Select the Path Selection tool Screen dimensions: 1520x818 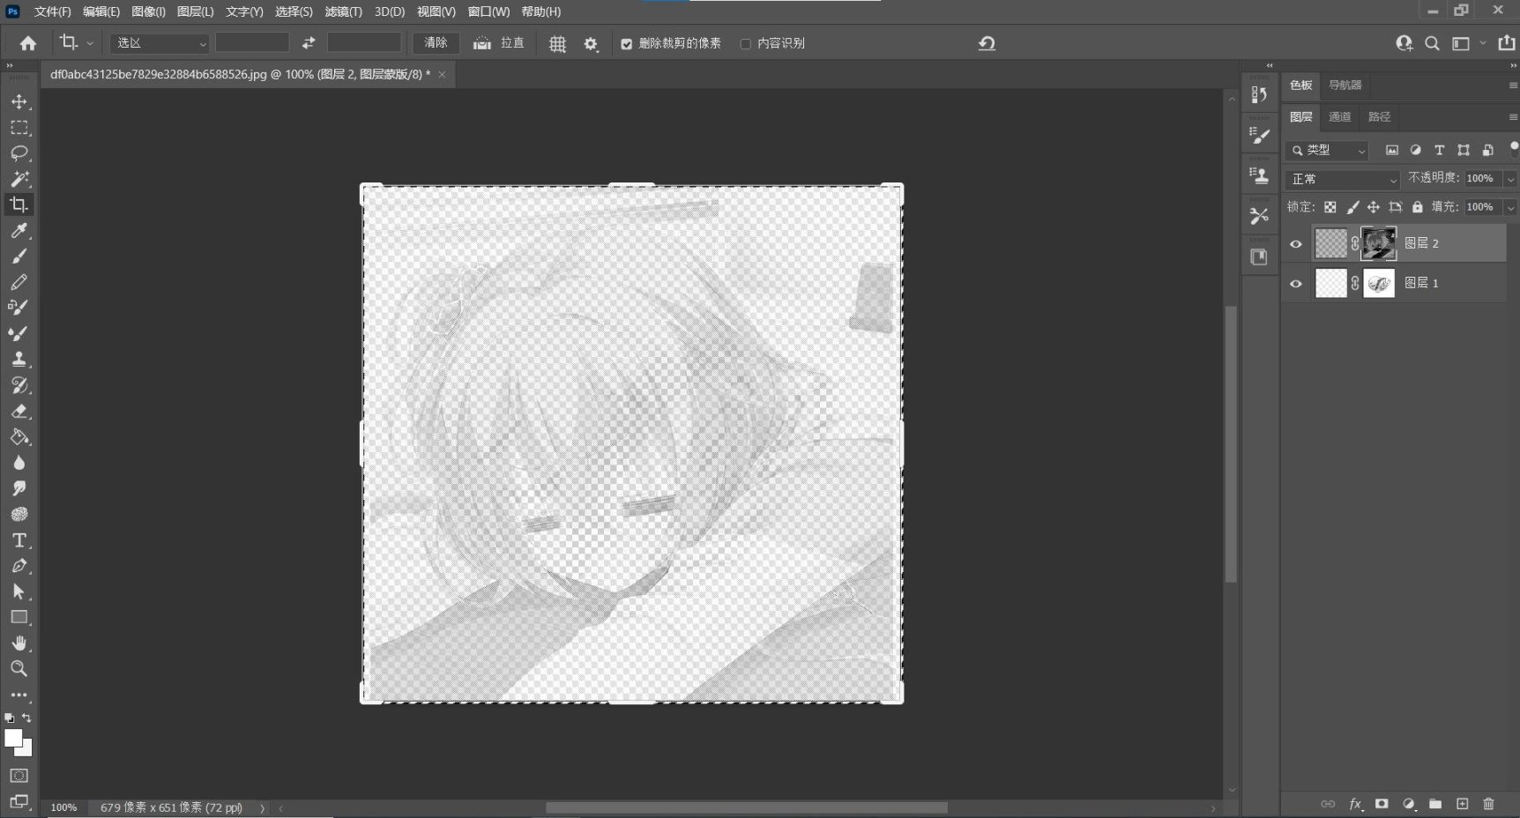[x=19, y=591]
